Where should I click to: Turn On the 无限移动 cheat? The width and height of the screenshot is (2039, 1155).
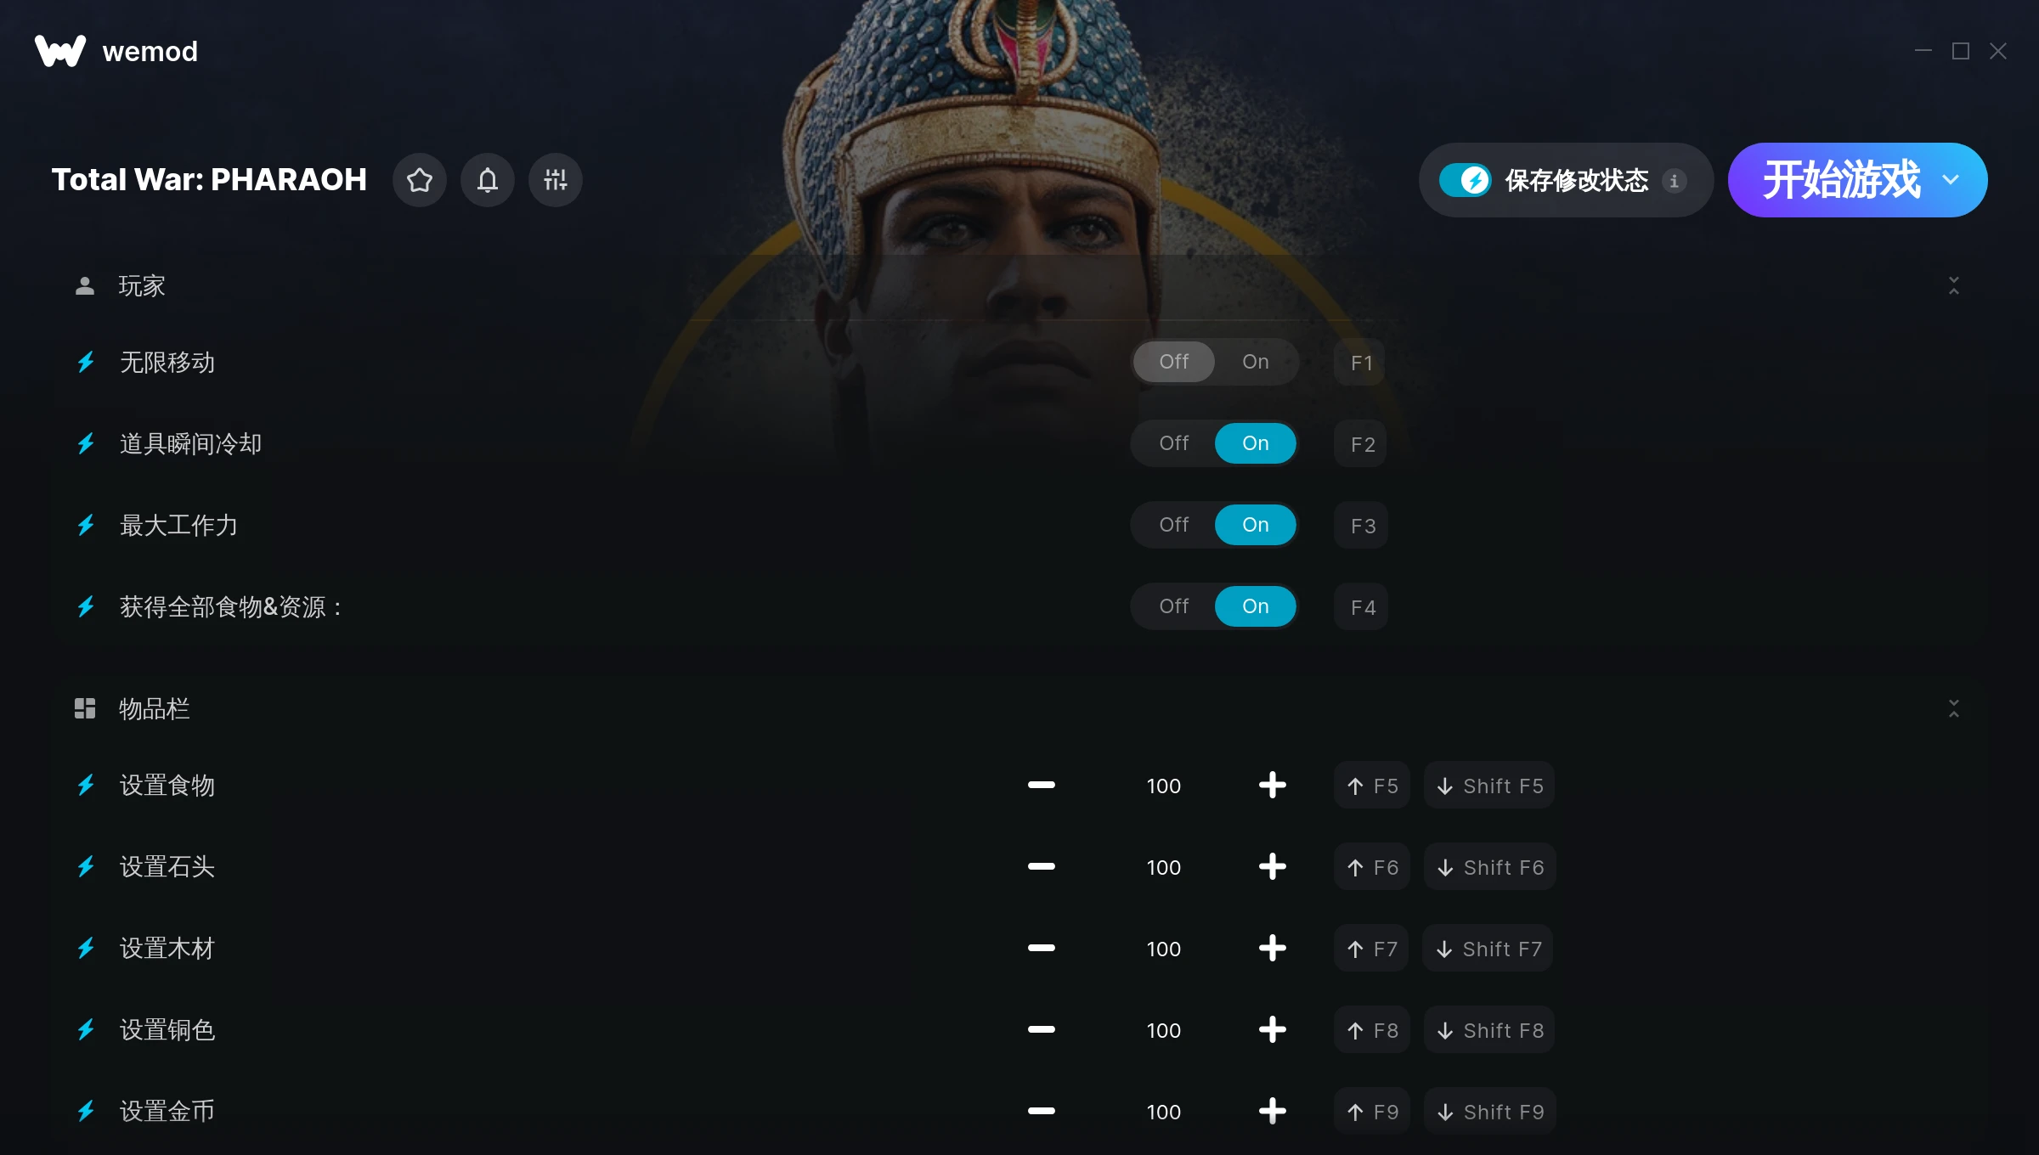pyautogui.click(x=1256, y=362)
